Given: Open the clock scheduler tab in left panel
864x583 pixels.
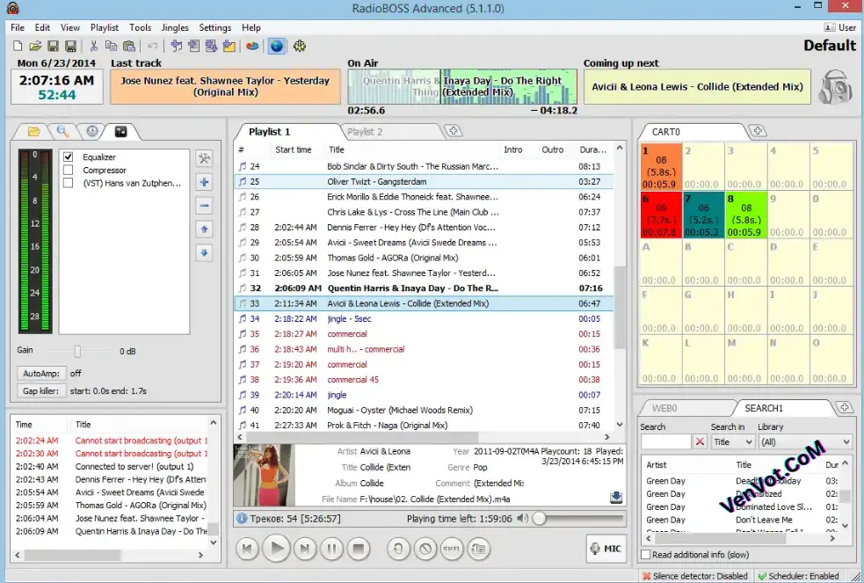Looking at the screenshot, I should pos(92,131).
